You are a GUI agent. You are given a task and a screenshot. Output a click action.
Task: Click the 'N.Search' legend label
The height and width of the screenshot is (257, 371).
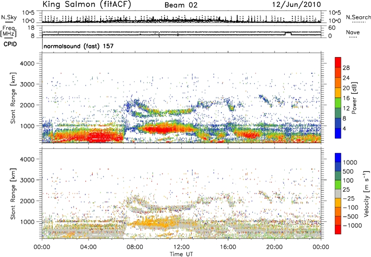[358, 17]
